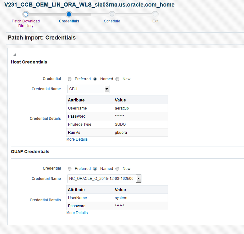Viewport: 244px width, 234px height.
Task: Open the GBU credential name dropdown
Action: pos(107,89)
